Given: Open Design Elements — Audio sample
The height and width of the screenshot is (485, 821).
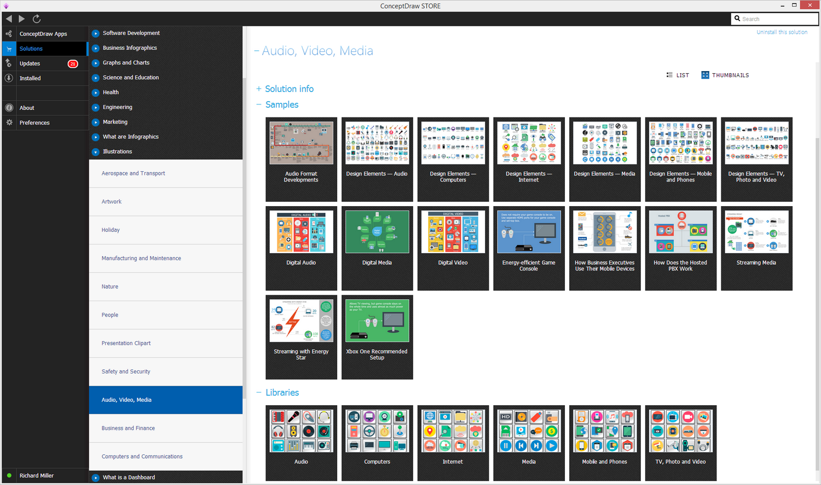Looking at the screenshot, I should pyautogui.click(x=377, y=159).
